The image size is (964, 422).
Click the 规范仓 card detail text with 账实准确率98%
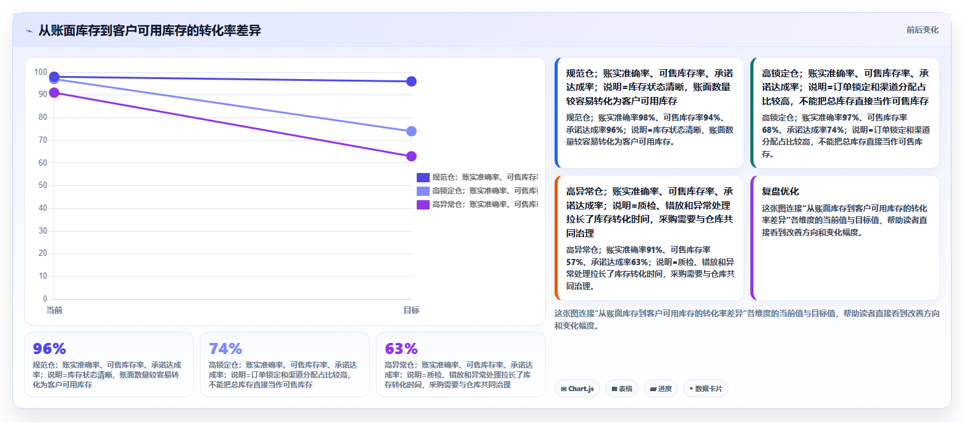650,129
